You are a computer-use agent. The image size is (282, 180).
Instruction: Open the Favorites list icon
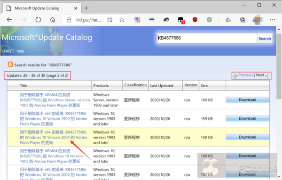coord(228,20)
